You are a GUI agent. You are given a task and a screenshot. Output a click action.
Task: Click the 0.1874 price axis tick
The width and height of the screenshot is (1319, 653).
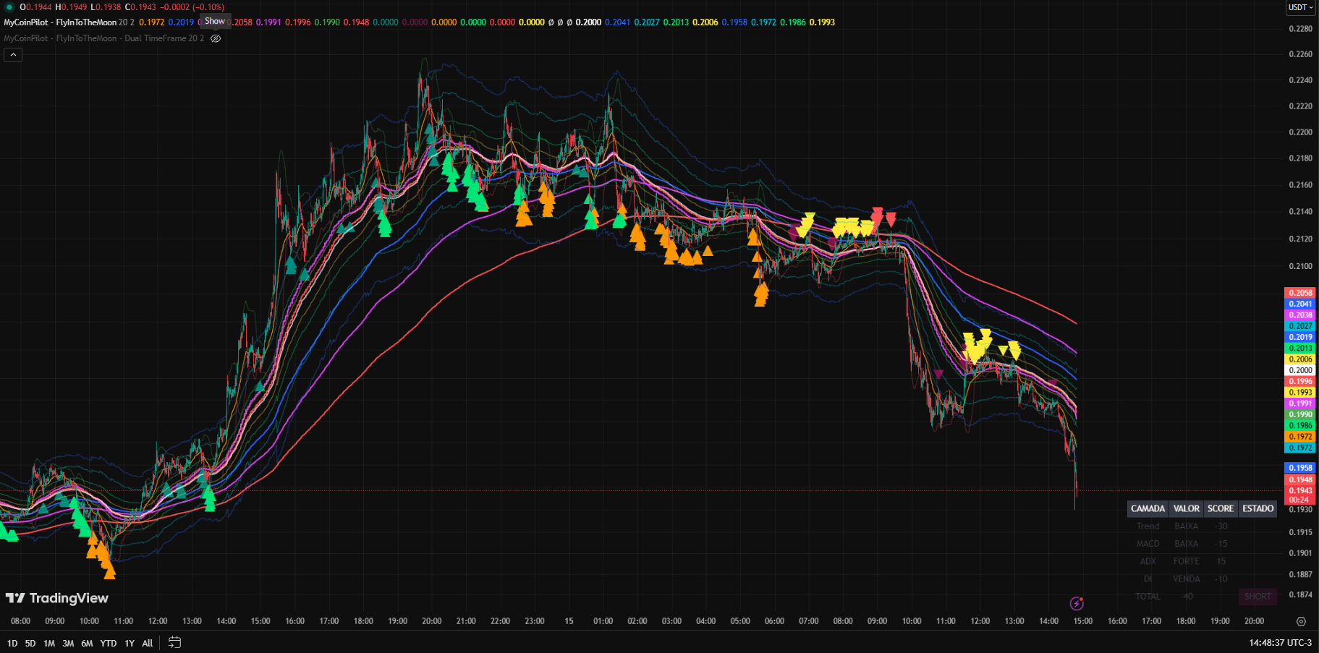1300,594
